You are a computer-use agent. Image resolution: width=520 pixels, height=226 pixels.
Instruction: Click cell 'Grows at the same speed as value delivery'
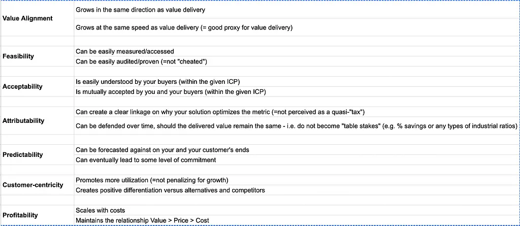click(184, 28)
